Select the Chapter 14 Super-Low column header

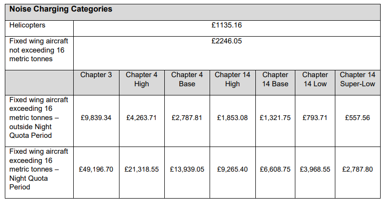click(x=358, y=79)
